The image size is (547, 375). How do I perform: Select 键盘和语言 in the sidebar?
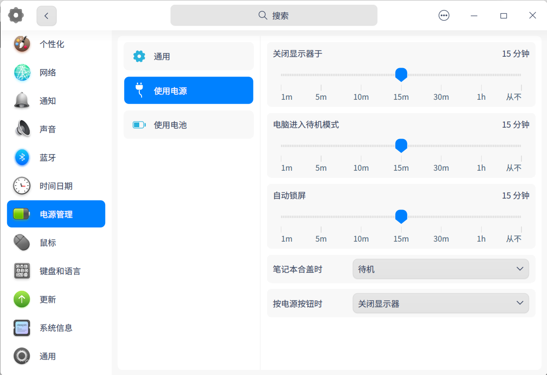click(56, 270)
